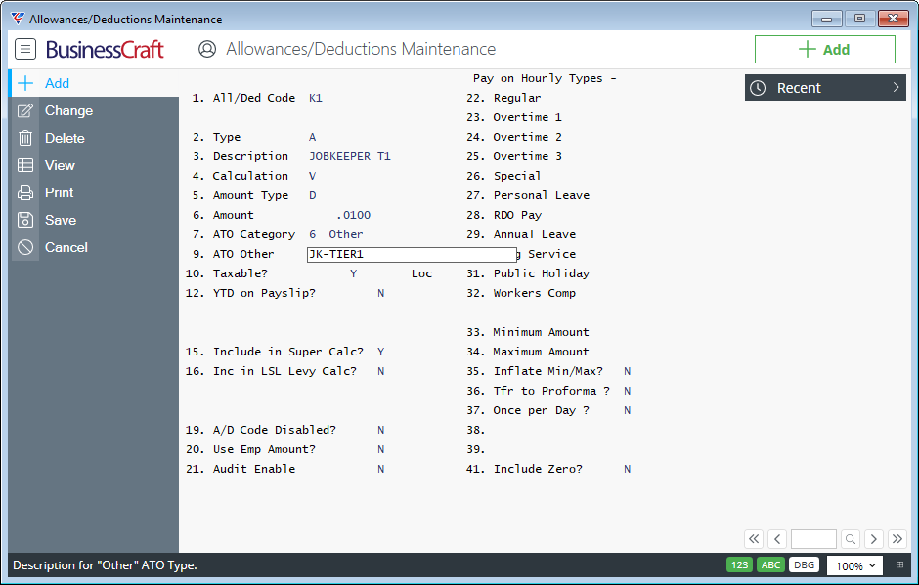Image resolution: width=919 pixels, height=585 pixels.
Task: Click YTD on Payslip? value N
Action: [x=381, y=293]
